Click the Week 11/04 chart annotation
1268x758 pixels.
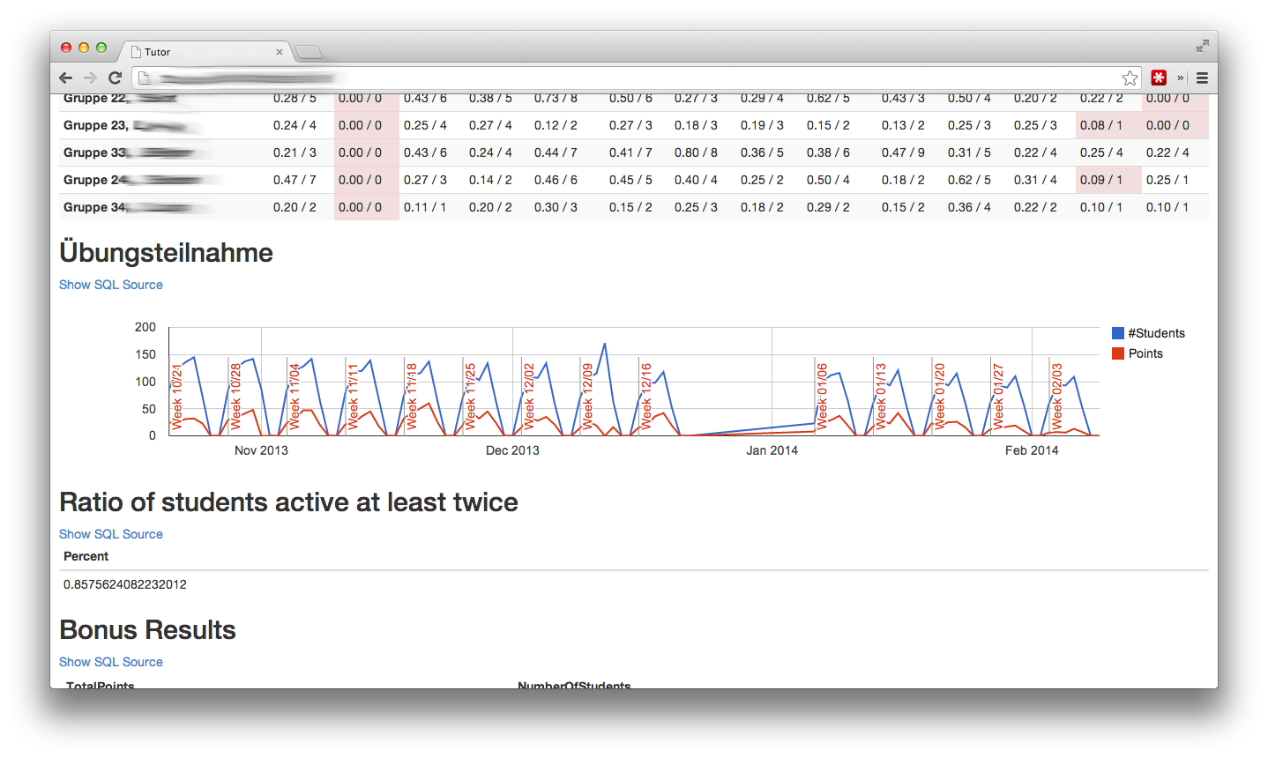tap(295, 397)
